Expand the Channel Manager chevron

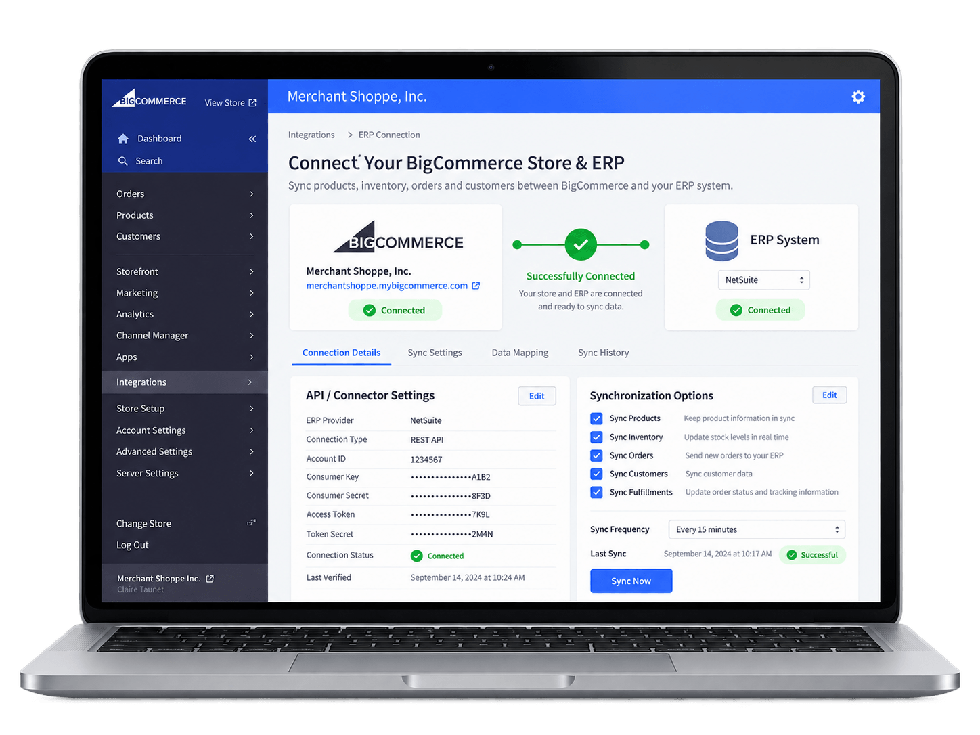[x=252, y=336]
